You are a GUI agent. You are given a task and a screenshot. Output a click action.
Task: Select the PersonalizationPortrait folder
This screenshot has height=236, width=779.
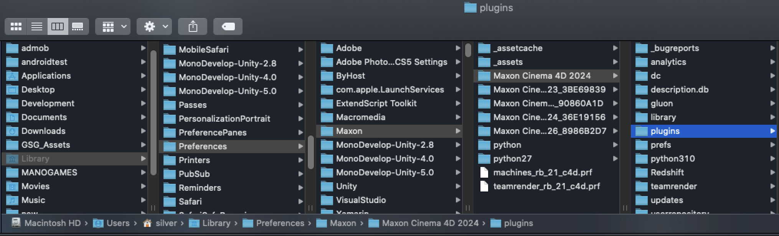coord(232,119)
